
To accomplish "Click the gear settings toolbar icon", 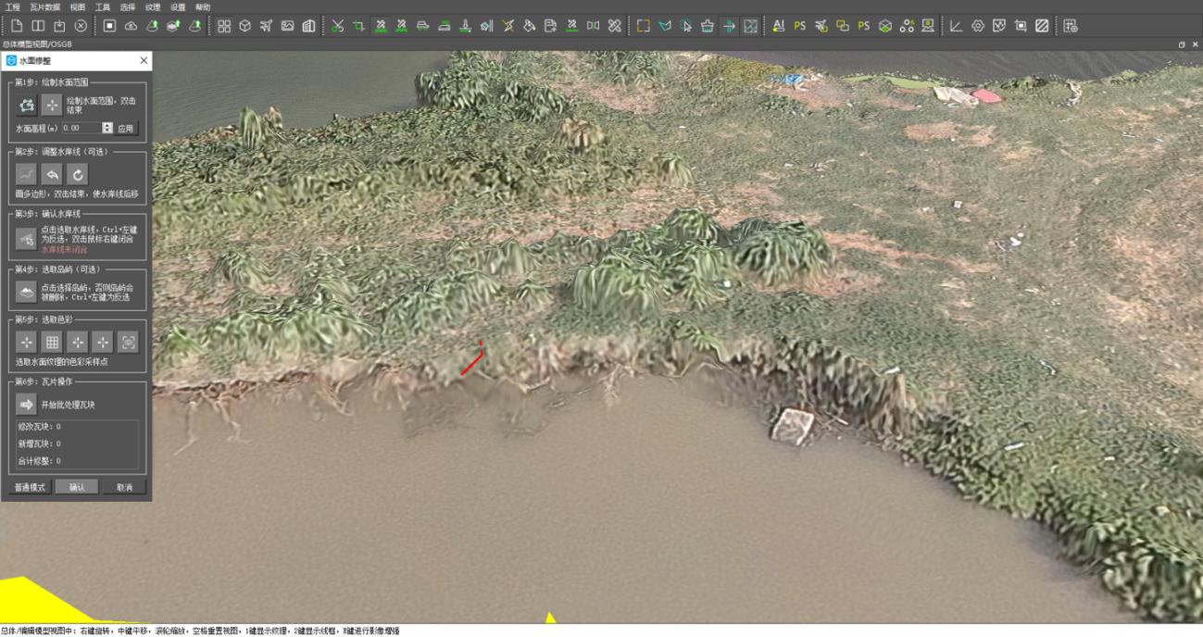I will 978,26.
